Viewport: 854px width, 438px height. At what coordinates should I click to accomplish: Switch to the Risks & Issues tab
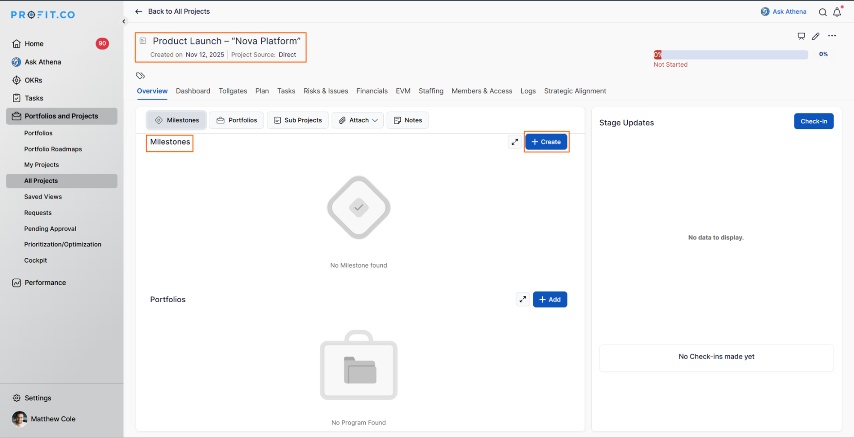point(326,91)
